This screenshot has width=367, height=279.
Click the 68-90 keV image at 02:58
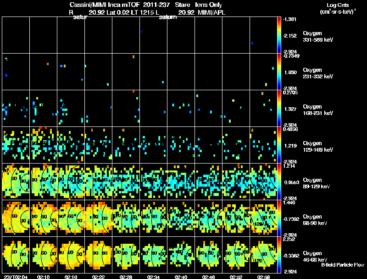coord(263,218)
